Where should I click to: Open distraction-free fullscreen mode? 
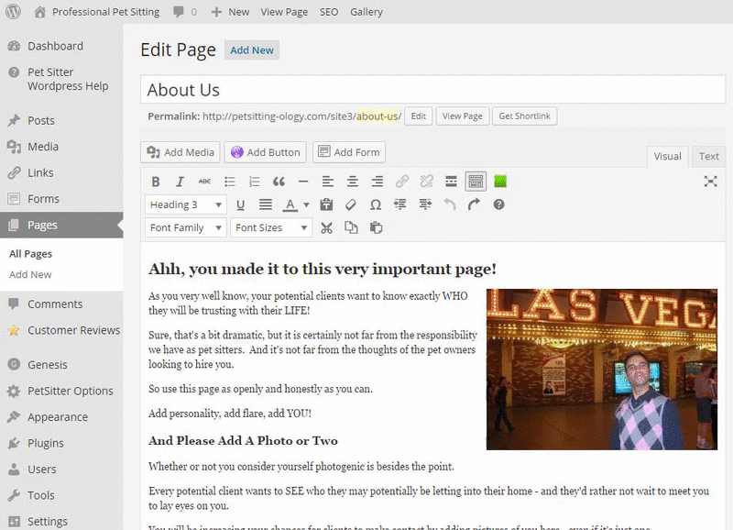point(711,182)
